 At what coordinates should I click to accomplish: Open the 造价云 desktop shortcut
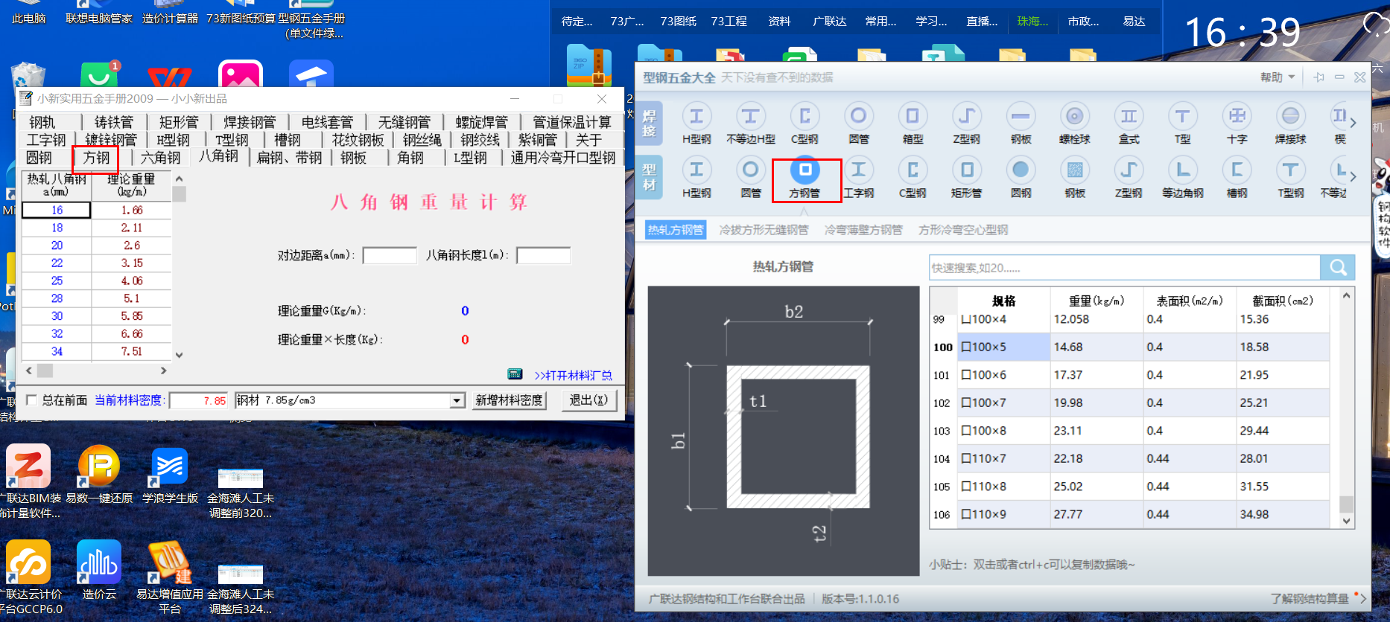[x=99, y=571]
